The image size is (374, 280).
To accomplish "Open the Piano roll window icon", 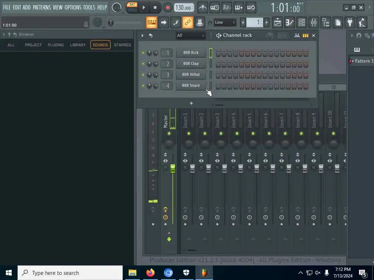I will [290, 23].
